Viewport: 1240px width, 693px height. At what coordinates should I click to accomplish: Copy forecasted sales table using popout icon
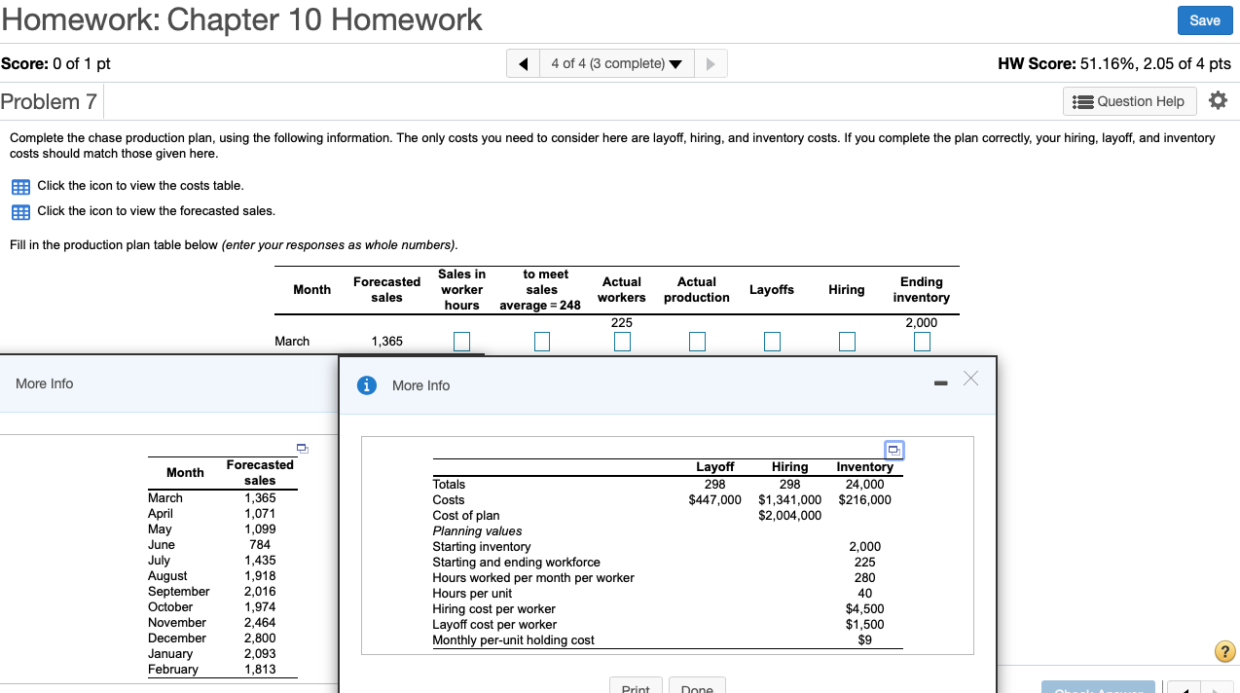coord(303,448)
